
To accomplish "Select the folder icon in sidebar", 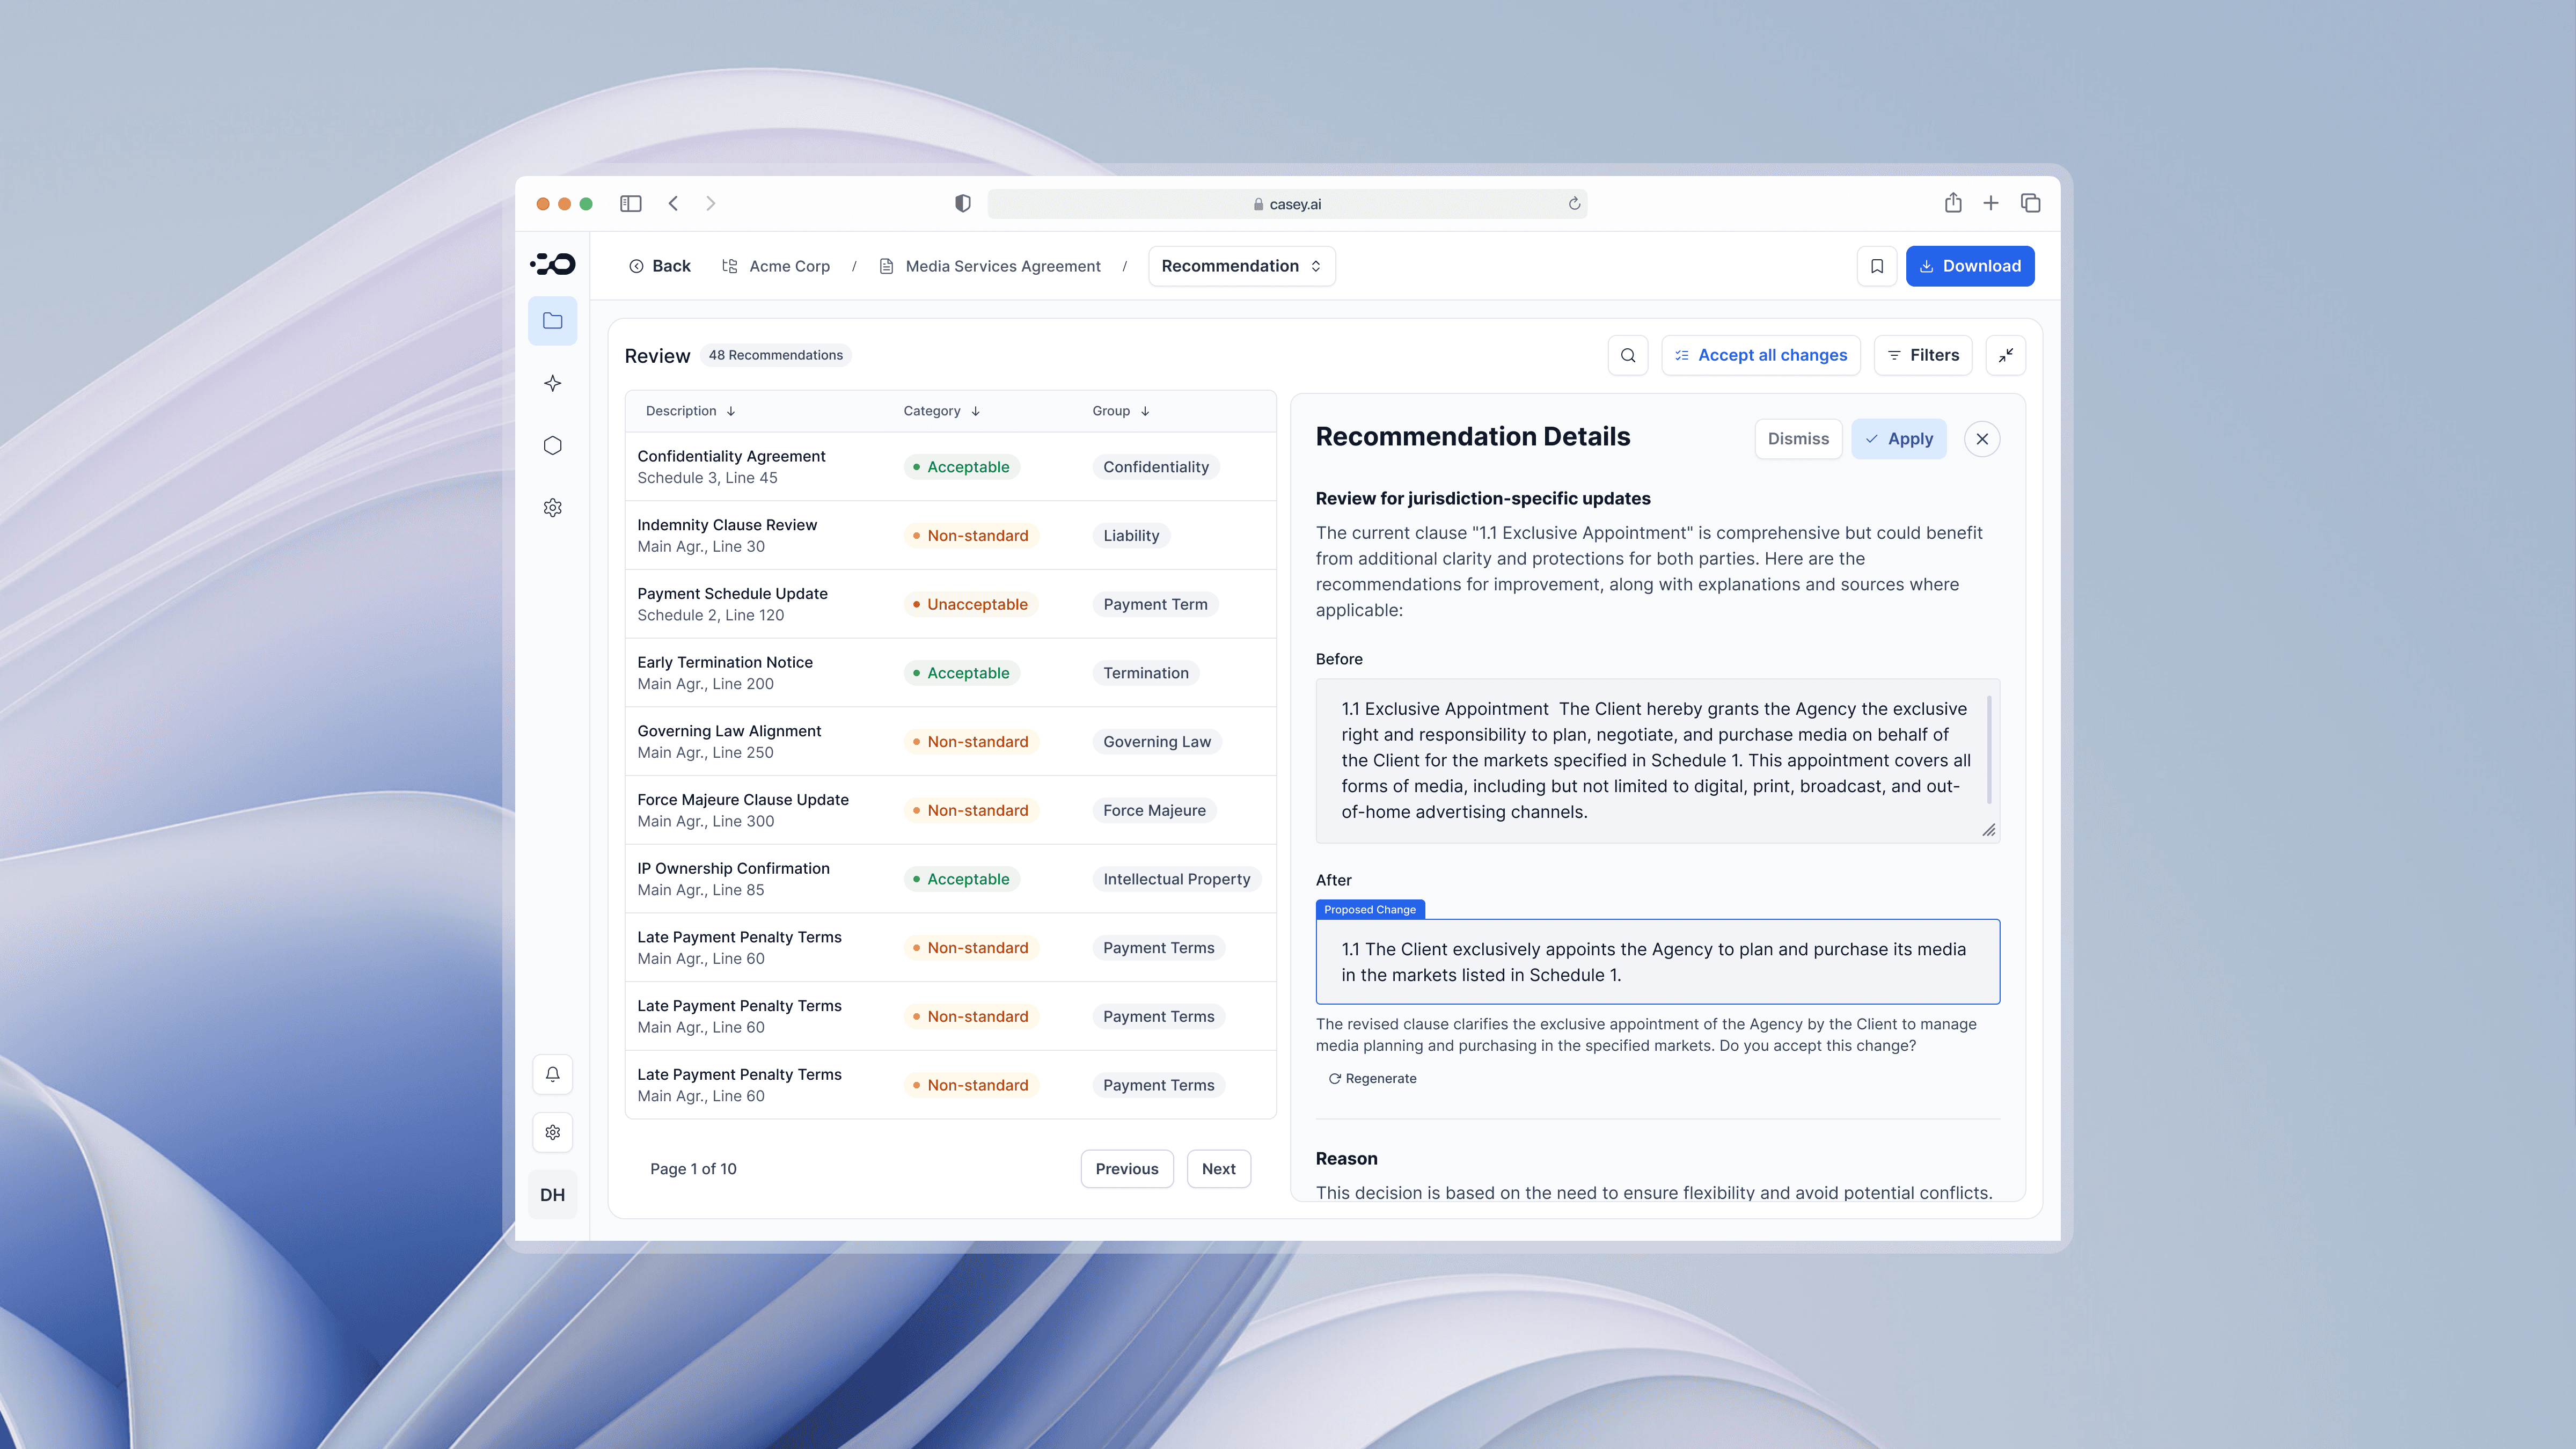I will (x=552, y=321).
